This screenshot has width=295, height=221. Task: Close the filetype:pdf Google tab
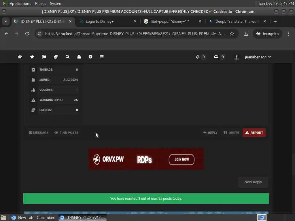click(200, 21)
